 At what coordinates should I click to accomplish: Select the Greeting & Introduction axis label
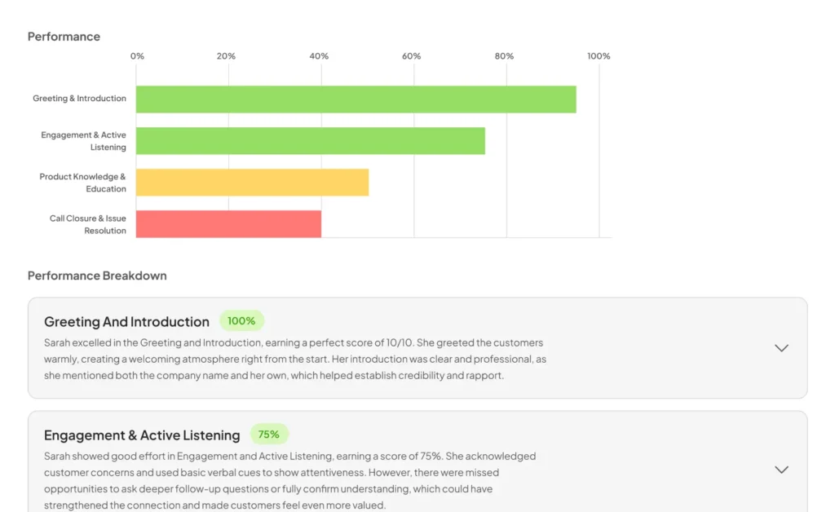coord(79,99)
